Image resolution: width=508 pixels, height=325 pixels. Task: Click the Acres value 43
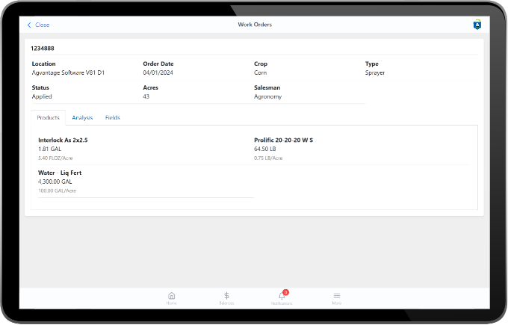[x=146, y=96]
